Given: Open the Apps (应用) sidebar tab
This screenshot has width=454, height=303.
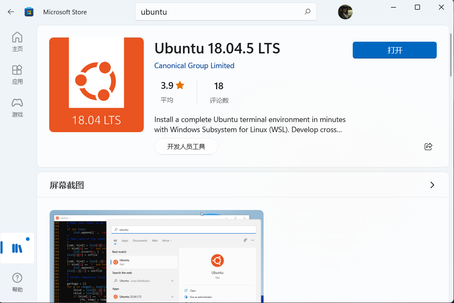Looking at the screenshot, I should 17,74.
